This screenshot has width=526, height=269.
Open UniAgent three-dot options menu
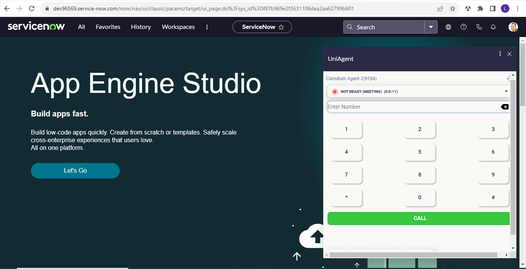click(500, 54)
